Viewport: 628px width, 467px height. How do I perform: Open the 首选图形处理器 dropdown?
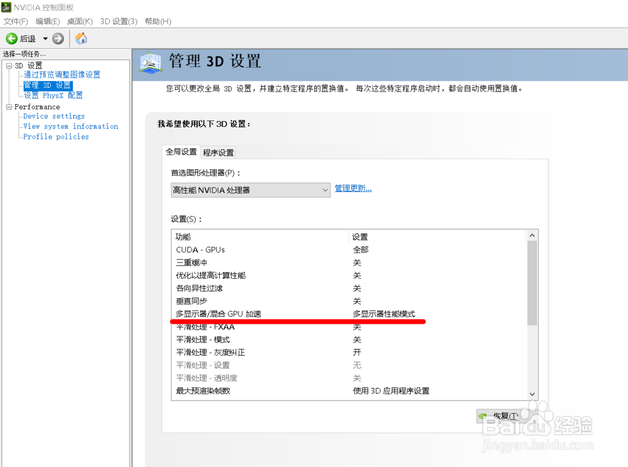click(251, 190)
